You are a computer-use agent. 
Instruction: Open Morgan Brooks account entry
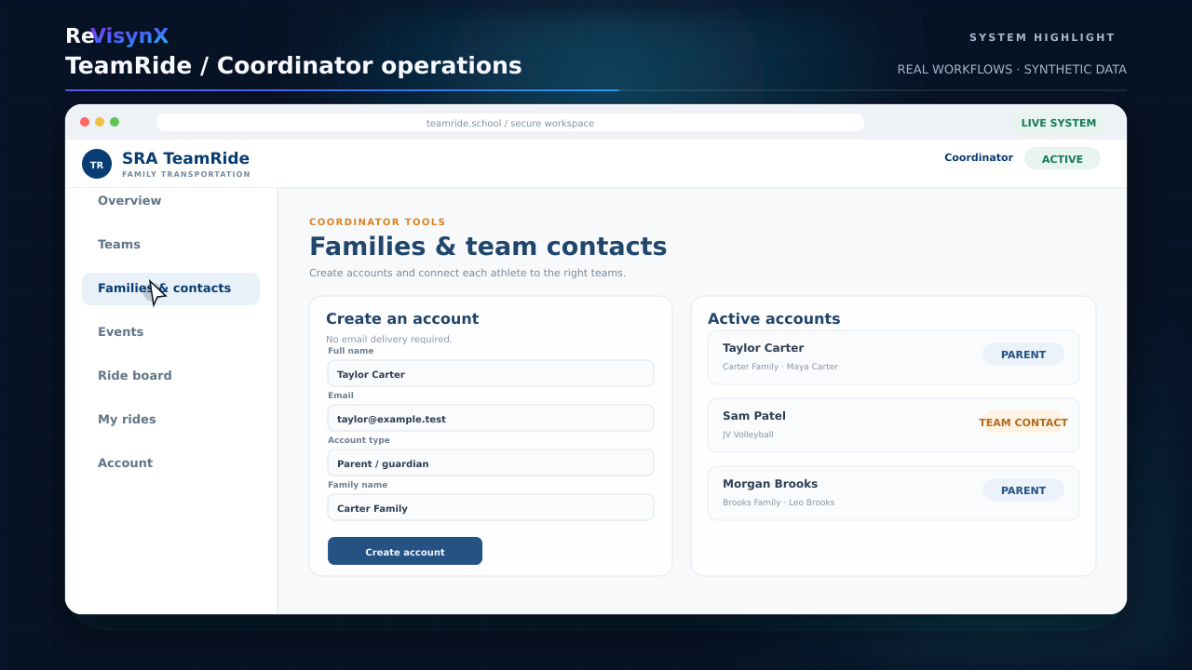click(893, 493)
